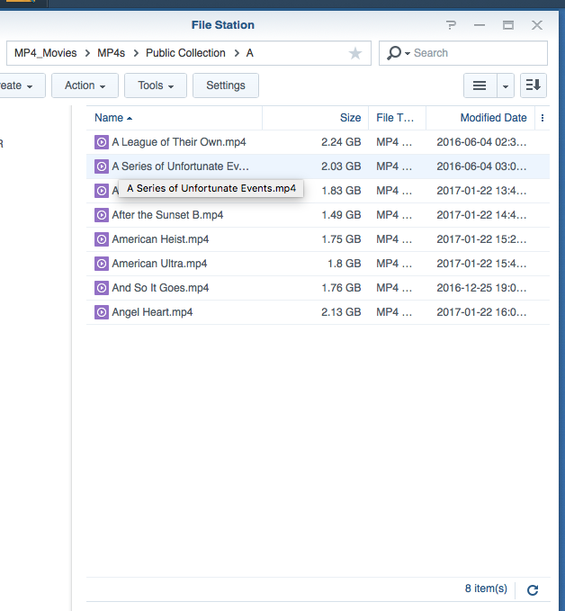Click video icon beside American Ultra.mp4
This screenshot has width=565, height=611.
102,264
